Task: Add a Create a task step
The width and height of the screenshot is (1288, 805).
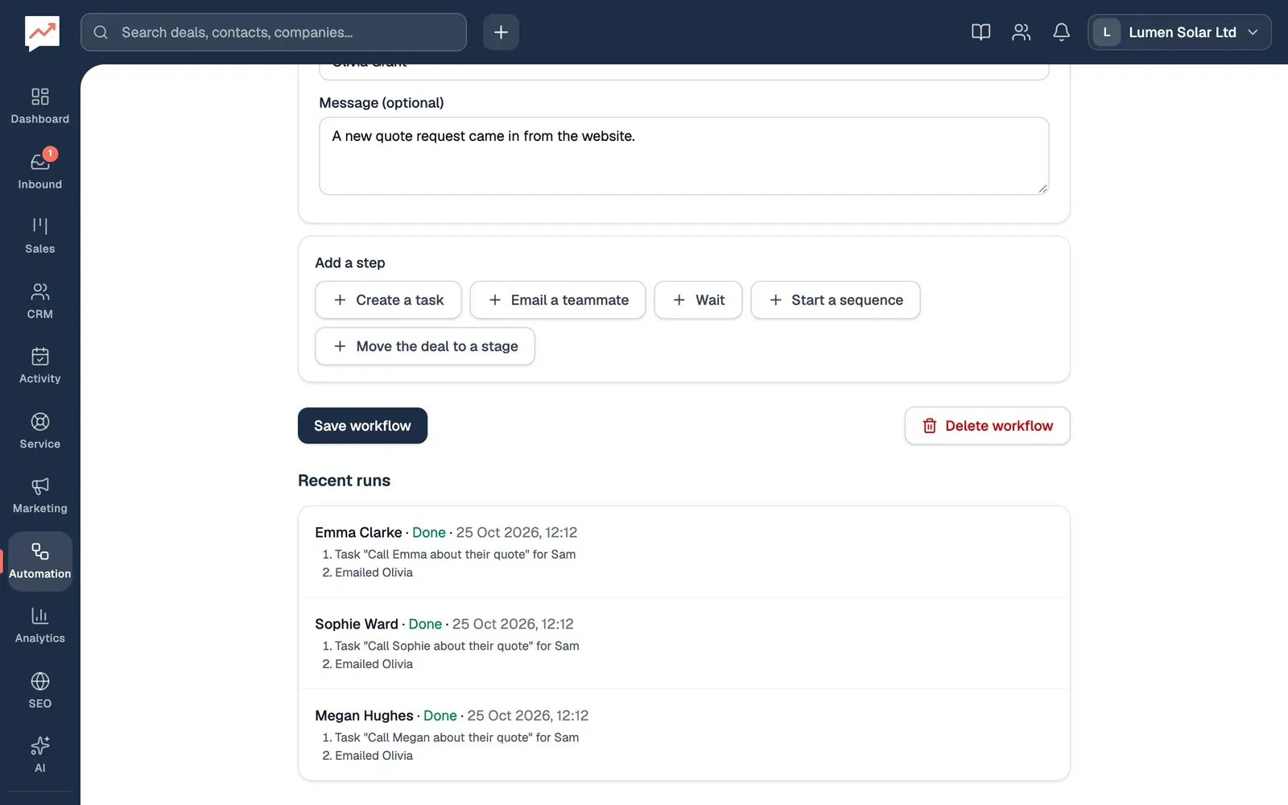Action: (388, 300)
